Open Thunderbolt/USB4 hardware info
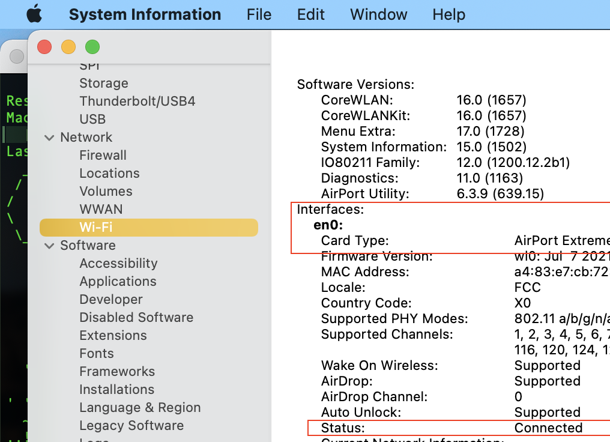 coord(137,101)
